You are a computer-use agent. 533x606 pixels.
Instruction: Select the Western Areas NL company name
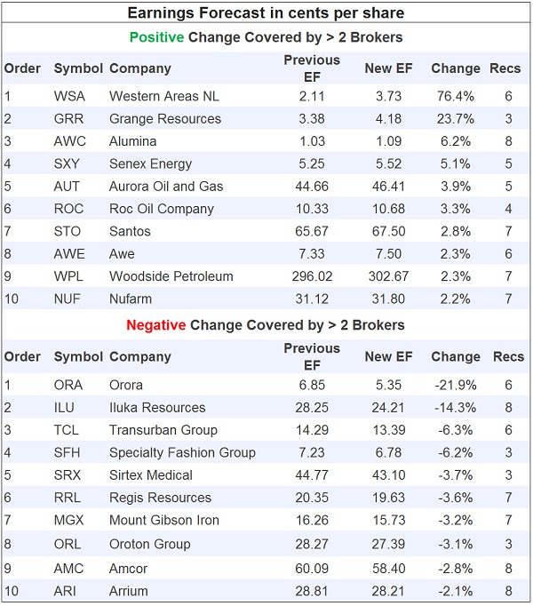(x=163, y=96)
